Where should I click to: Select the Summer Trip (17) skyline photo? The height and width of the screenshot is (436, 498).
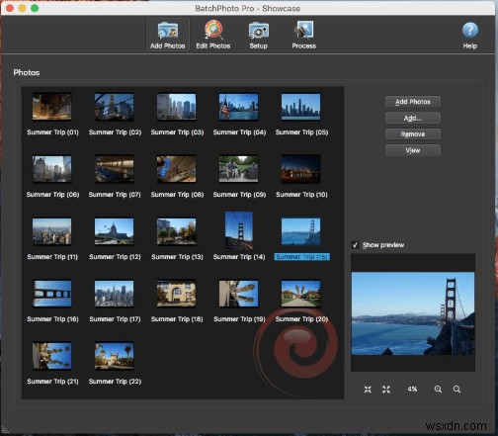115,294
